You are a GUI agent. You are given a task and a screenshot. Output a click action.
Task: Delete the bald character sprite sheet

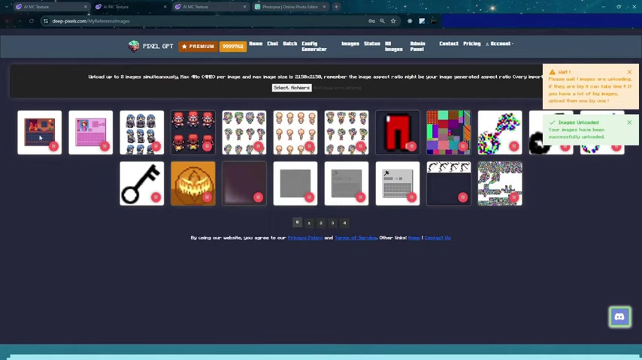(x=309, y=146)
